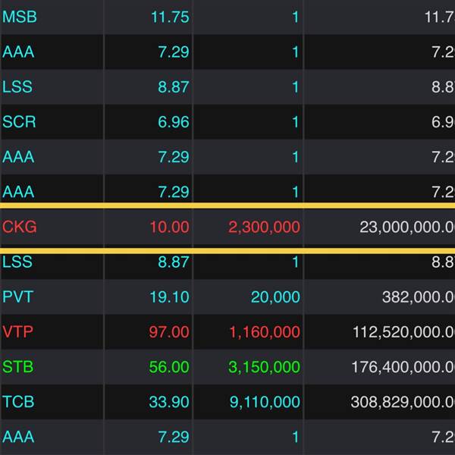Image resolution: width=455 pixels, height=455 pixels.
Task: Click VTP price 97.00
Action: click(169, 331)
